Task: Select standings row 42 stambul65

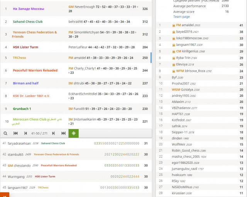Action: pos(76,154)
